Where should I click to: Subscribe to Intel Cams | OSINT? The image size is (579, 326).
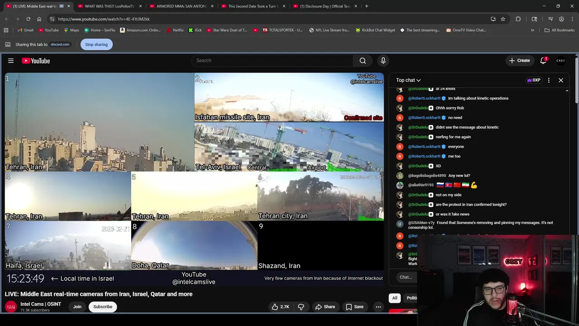pos(103,307)
